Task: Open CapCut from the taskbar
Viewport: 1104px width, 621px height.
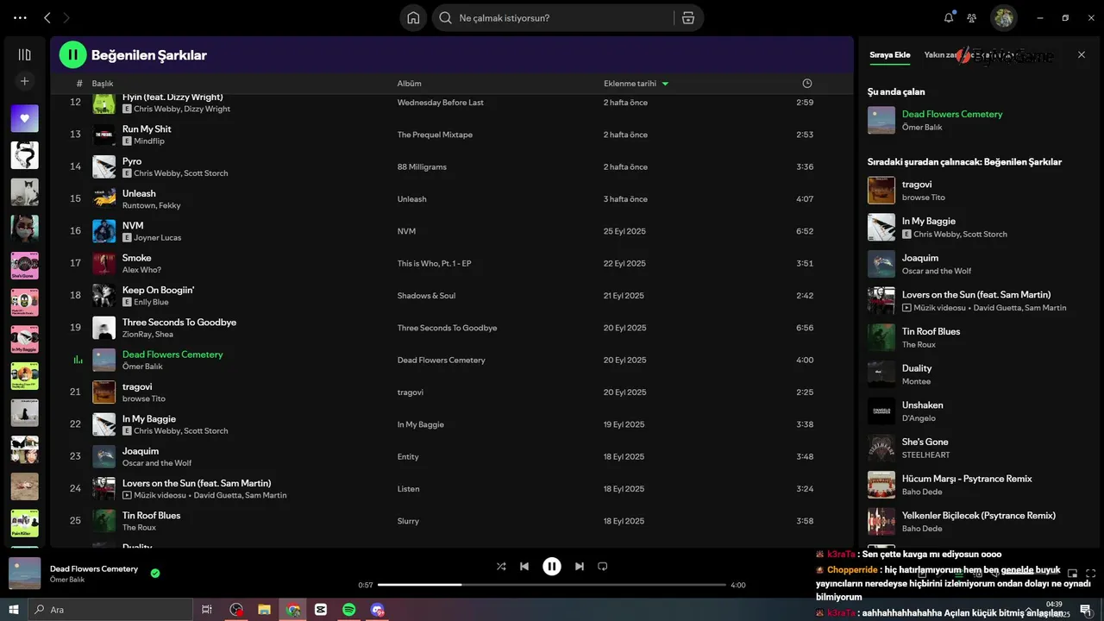Action: pyautogui.click(x=321, y=610)
